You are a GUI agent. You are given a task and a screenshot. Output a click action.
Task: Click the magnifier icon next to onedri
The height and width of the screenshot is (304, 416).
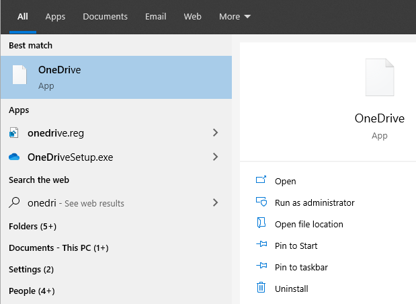[x=14, y=202]
